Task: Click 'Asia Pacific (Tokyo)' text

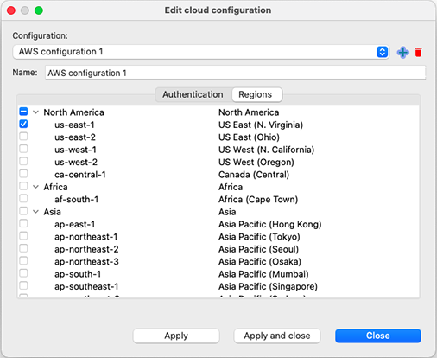Action: tap(259, 237)
